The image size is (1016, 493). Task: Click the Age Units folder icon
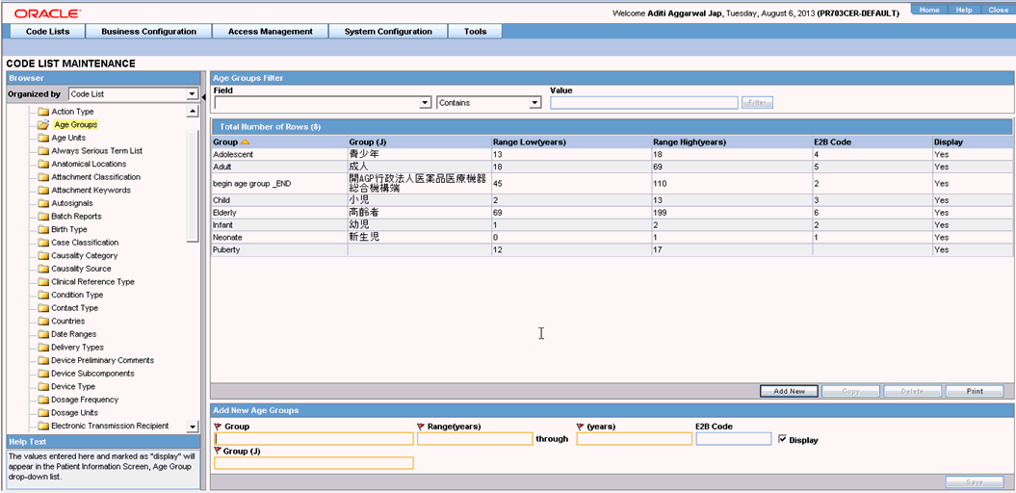pyautogui.click(x=43, y=138)
